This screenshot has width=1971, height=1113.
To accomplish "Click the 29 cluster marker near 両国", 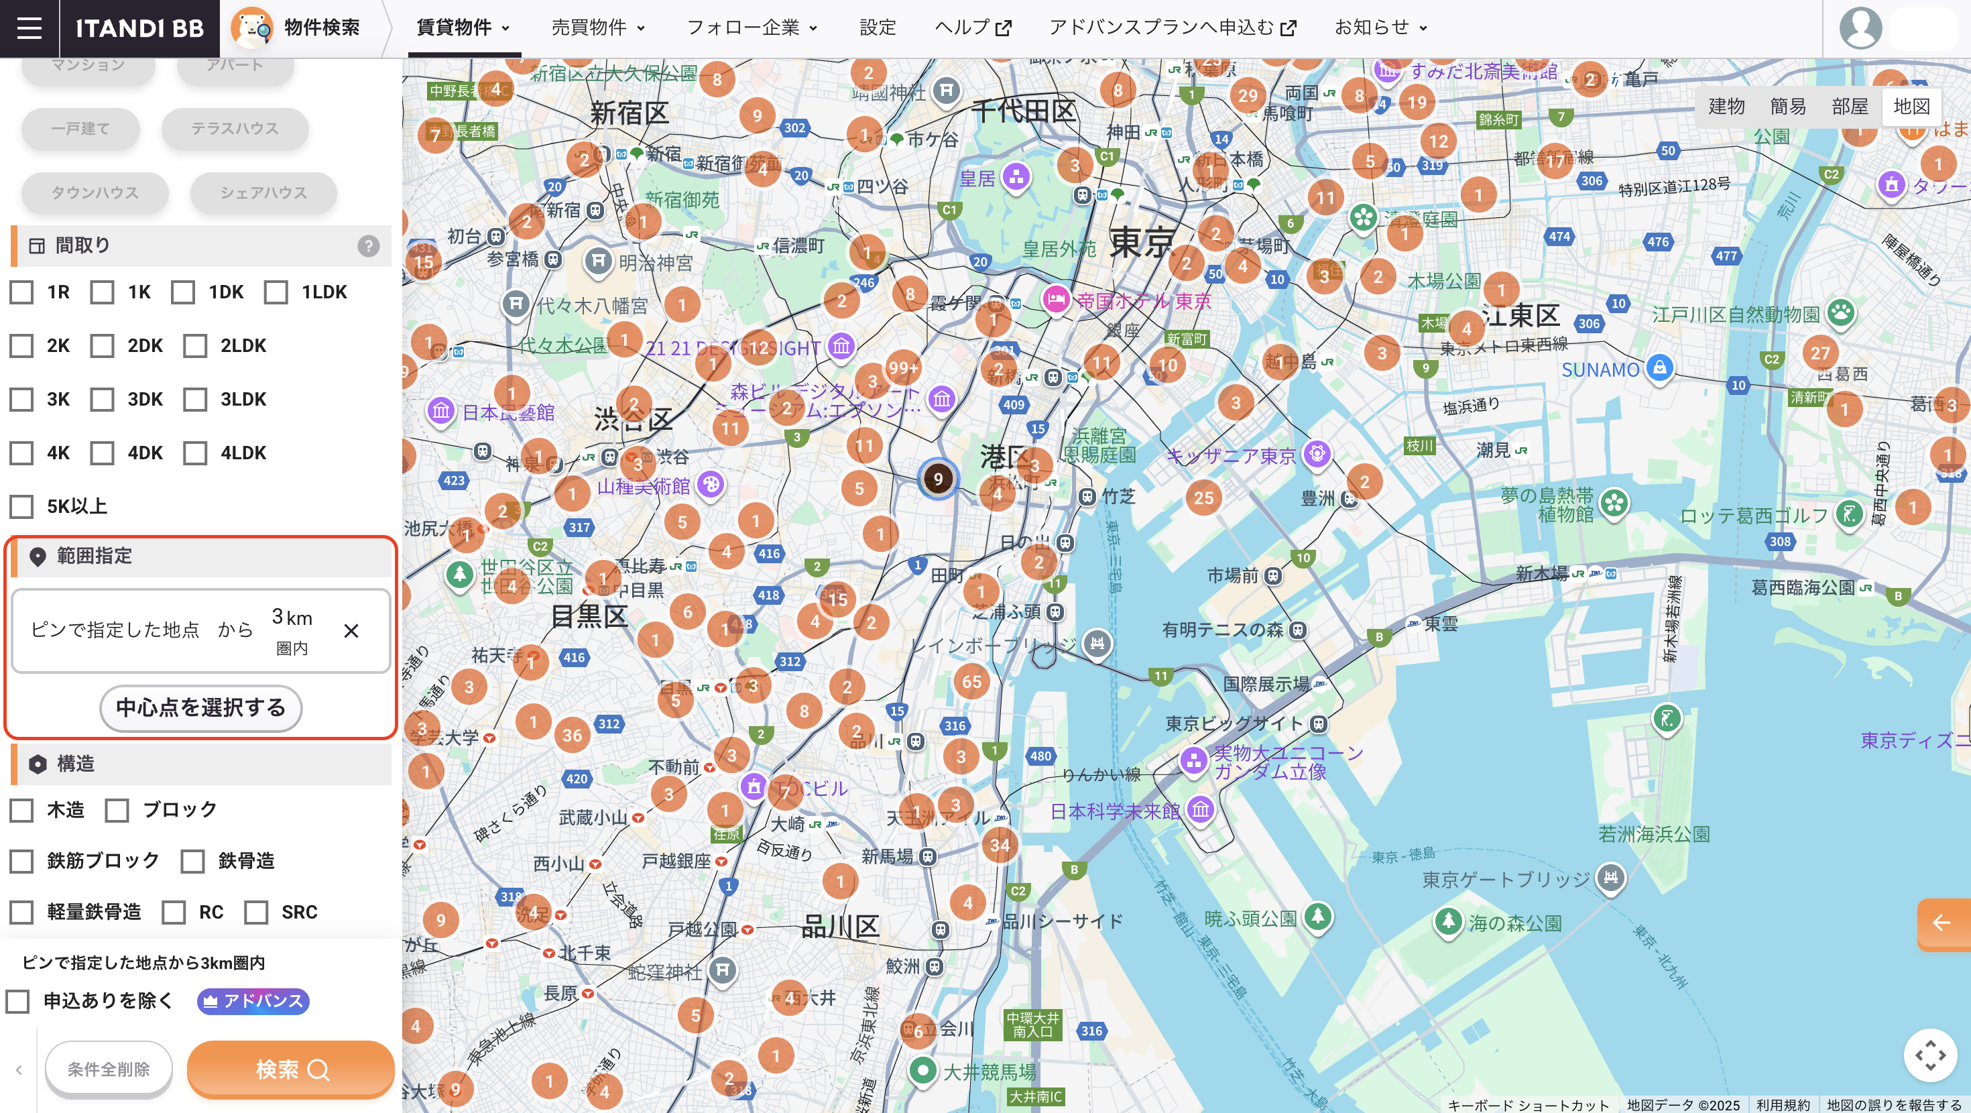I will [x=1248, y=96].
